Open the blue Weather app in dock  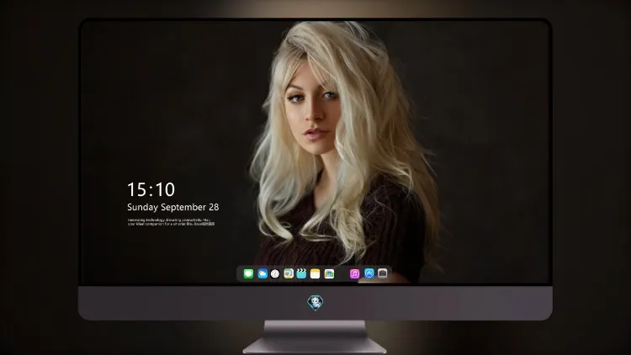(262, 273)
